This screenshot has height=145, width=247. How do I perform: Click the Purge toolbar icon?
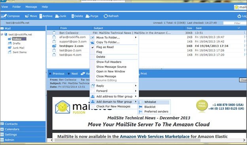tap(88, 16)
